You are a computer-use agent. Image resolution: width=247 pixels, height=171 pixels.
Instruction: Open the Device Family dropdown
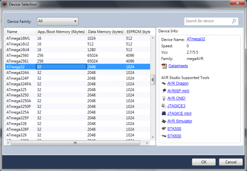pyautogui.click(x=57, y=21)
